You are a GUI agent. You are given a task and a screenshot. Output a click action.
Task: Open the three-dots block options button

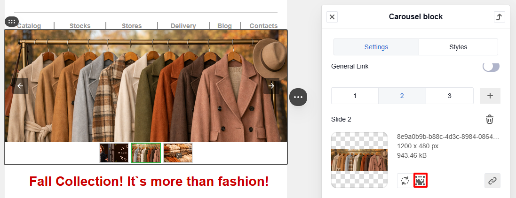pyautogui.click(x=298, y=97)
